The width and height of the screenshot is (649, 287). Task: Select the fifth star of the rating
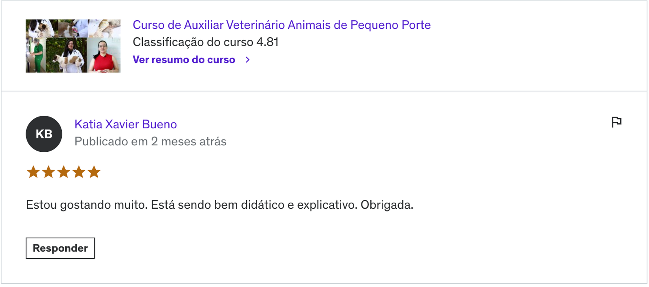(x=94, y=172)
